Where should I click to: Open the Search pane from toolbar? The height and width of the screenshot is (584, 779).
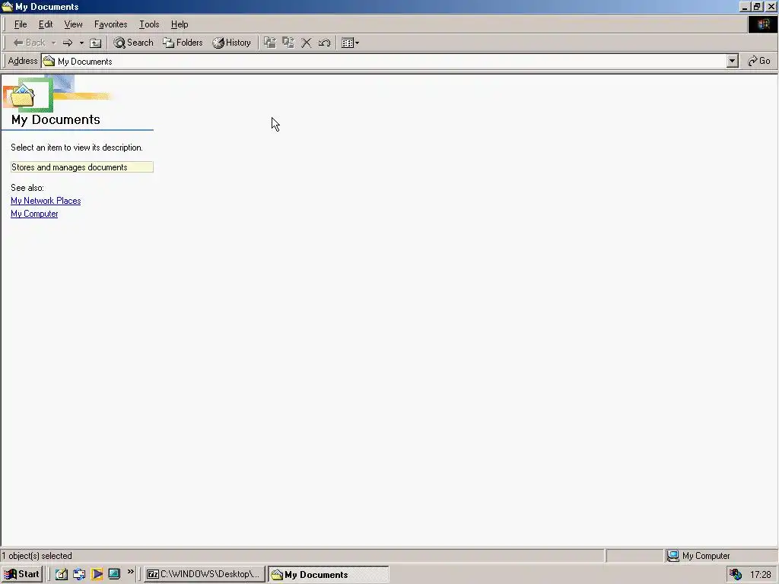(x=133, y=43)
